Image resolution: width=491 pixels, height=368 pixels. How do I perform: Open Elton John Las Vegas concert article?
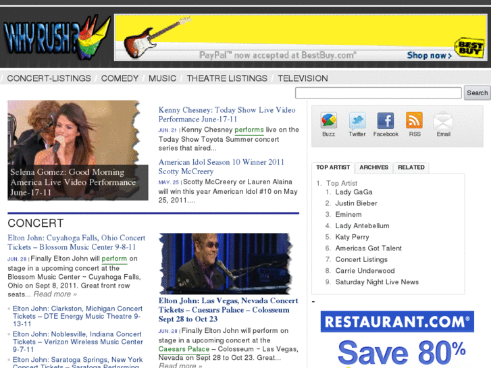coord(228,310)
